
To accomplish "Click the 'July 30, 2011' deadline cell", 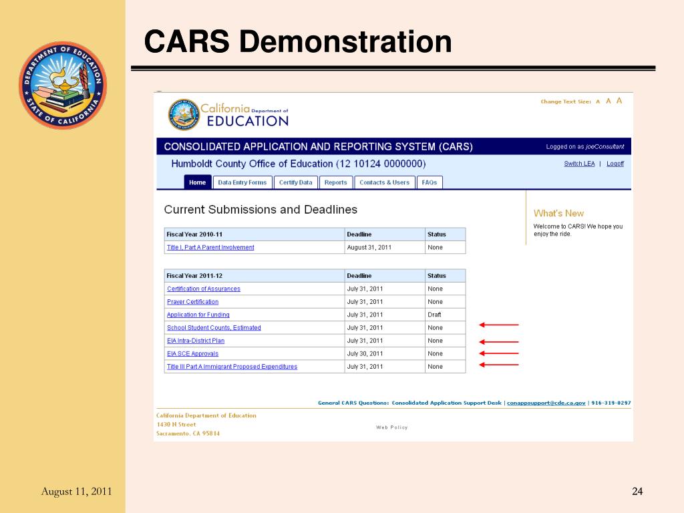I will pos(385,354).
